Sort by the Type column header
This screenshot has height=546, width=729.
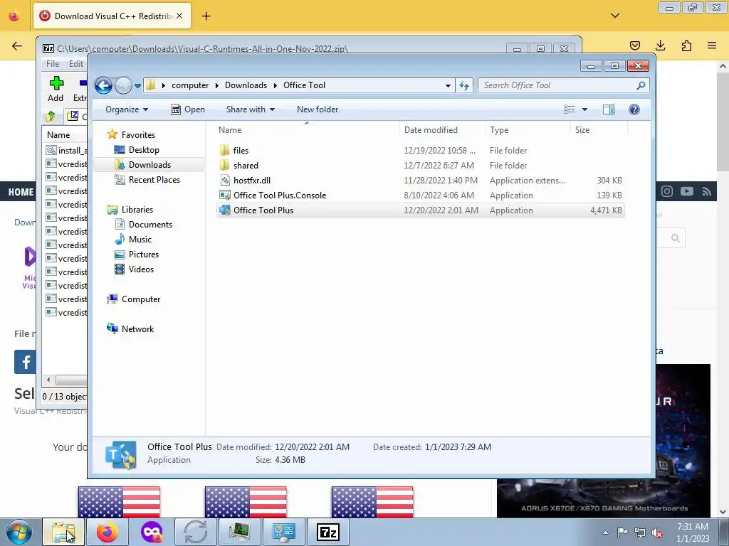[528, 130]
